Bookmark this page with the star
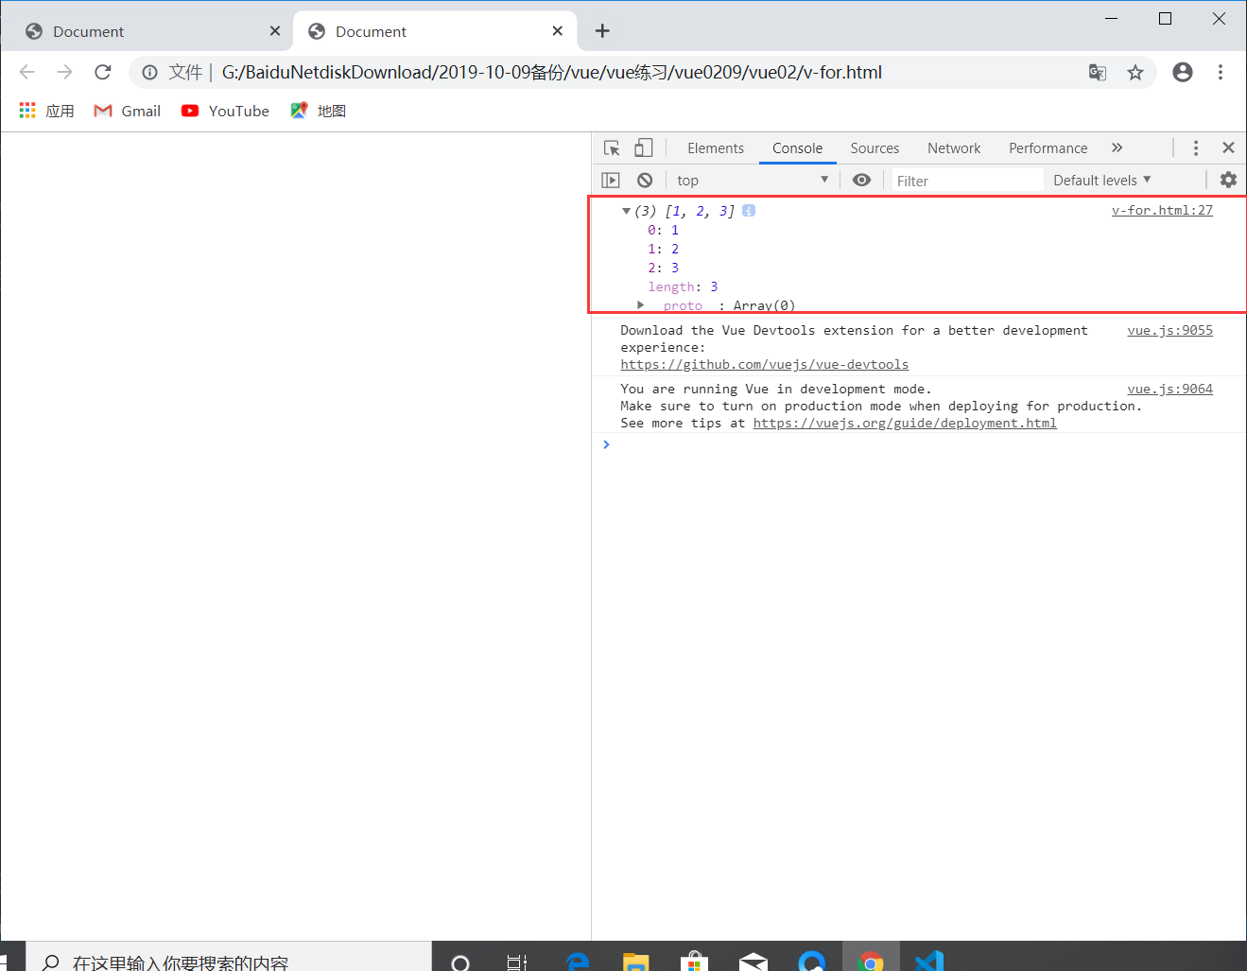The width and height of the screenshot is (1247, 971). [1135, 72]
